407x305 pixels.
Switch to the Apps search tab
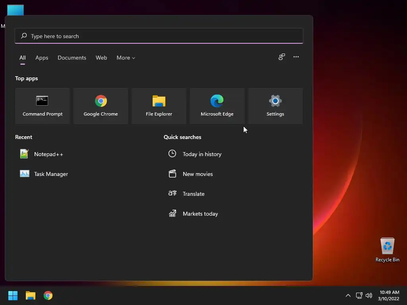coord(42,58)
